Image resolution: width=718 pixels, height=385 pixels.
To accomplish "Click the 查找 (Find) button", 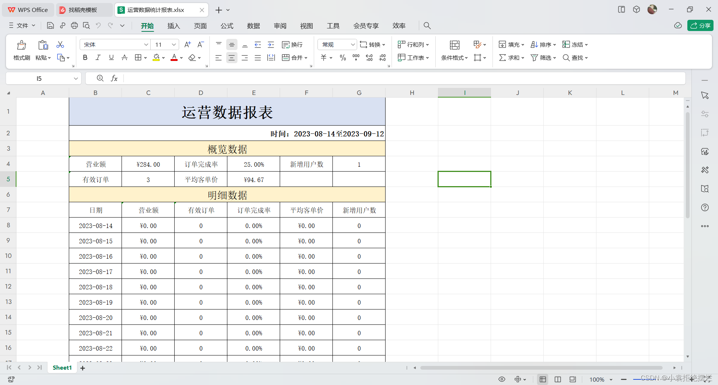I will (x=575, y=58).
